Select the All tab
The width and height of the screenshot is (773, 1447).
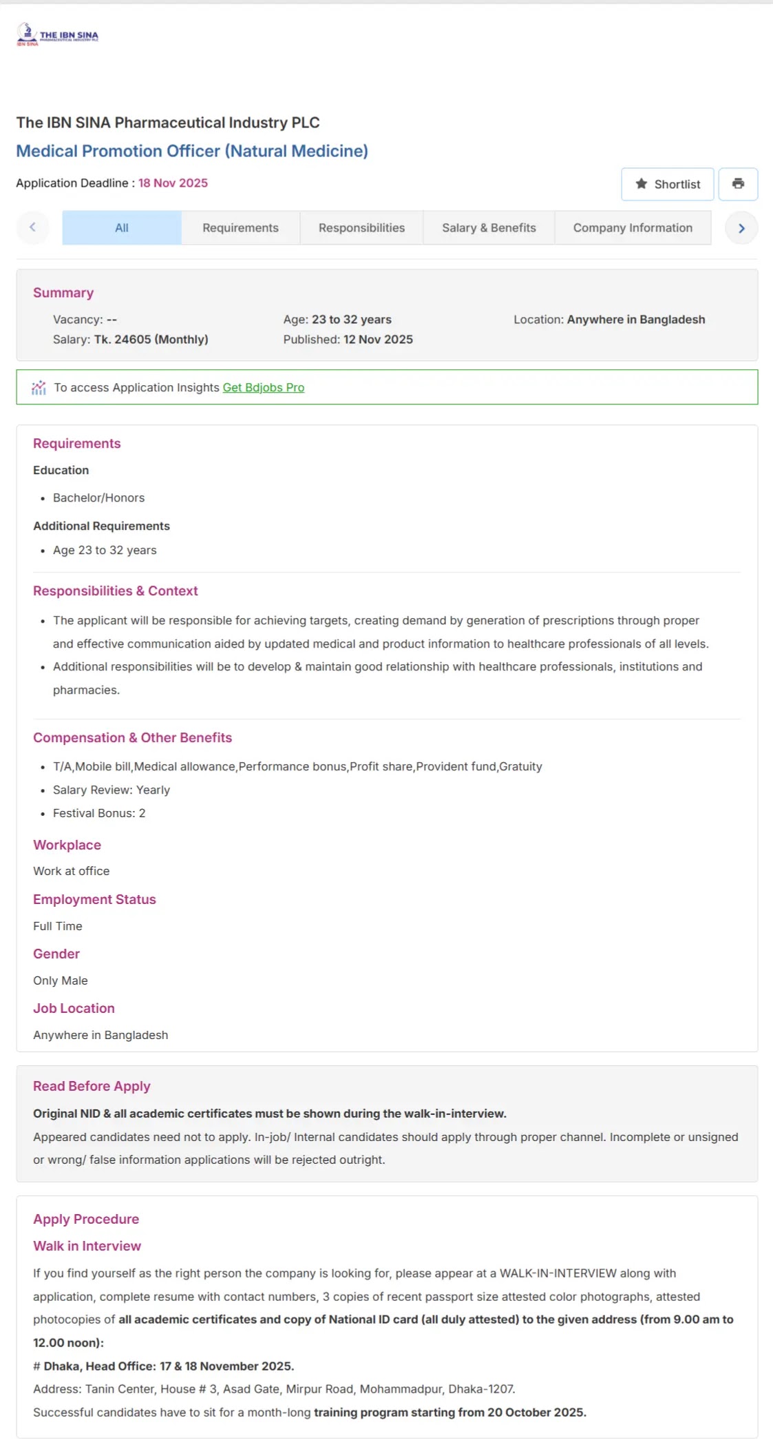122,228
